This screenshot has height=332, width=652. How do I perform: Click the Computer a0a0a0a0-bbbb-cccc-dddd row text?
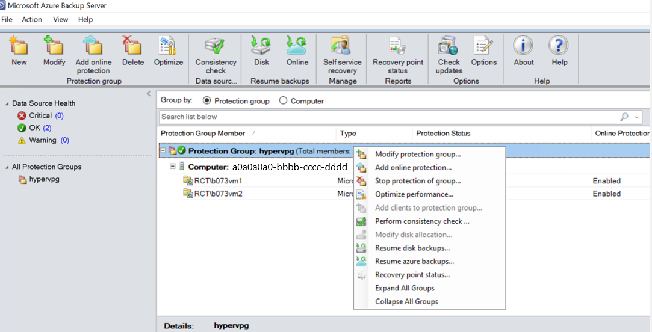point(267,167)
